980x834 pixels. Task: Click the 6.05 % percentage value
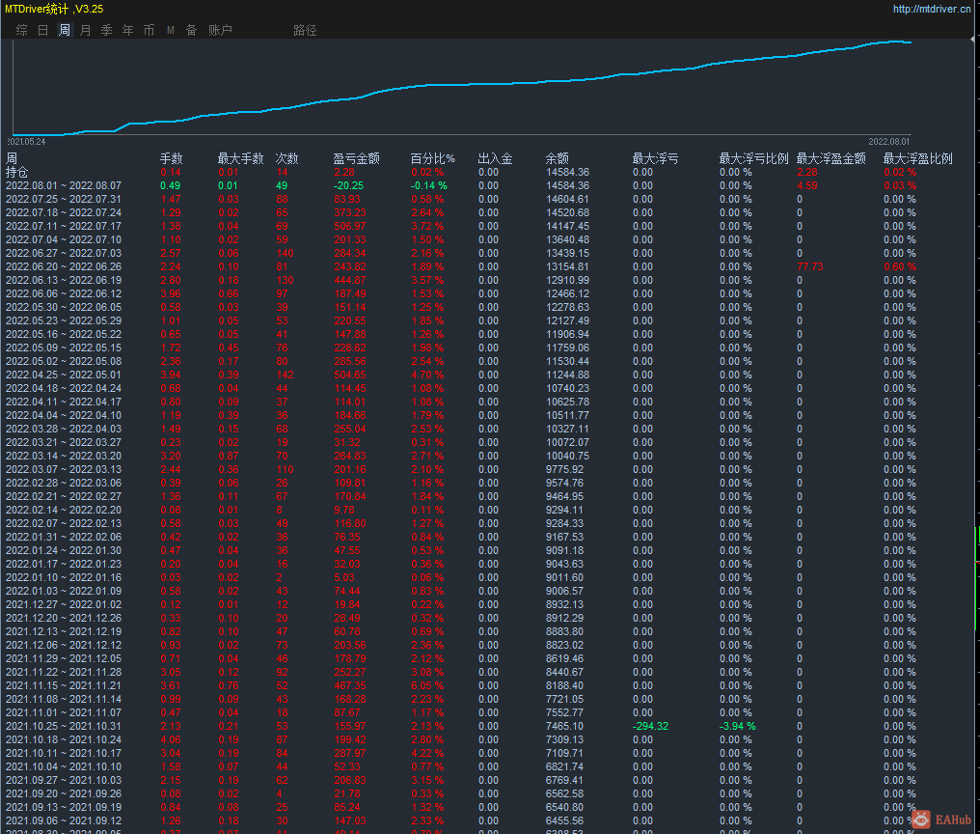(x=427, y=685)
